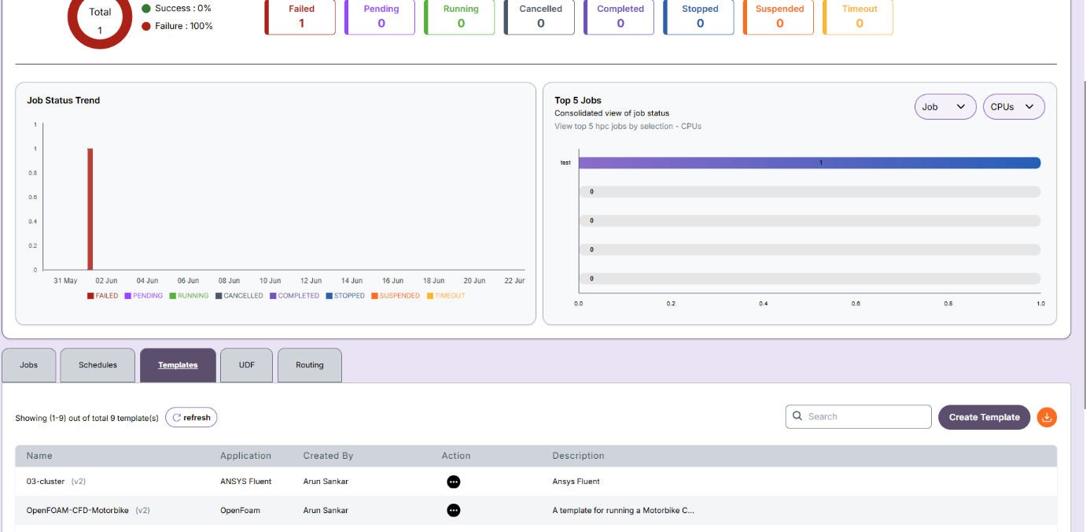Click the Cancelled status card
This screenshot has width=1086, height=532.
point(540,17)
